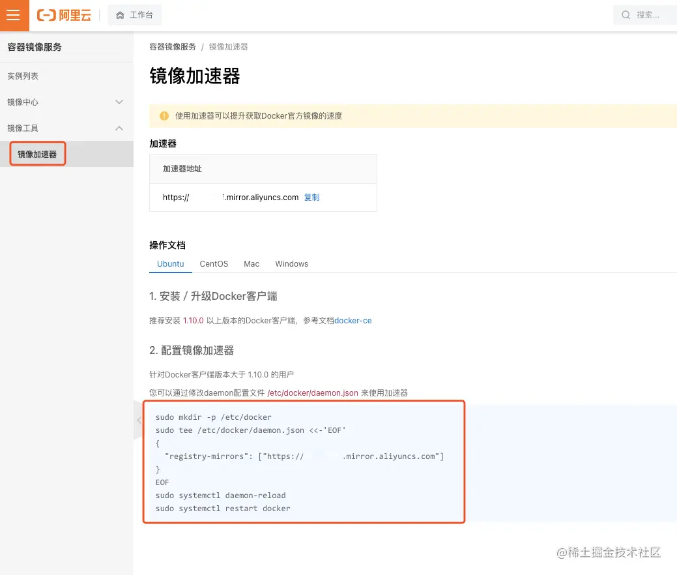Image resolution: width=677 pixels, height=575 pixels.
Task: Open the 工作台 workbench button
Action: (135, 15)
